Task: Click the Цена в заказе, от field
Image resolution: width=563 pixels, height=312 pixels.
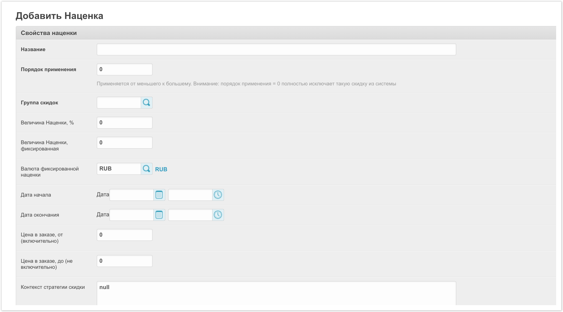Action: coord(124,235)
